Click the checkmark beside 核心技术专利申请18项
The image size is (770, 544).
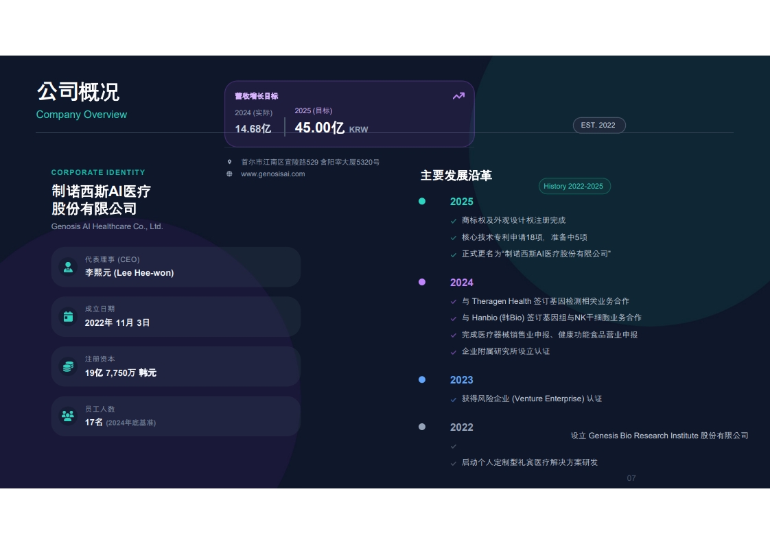(453, 237)
